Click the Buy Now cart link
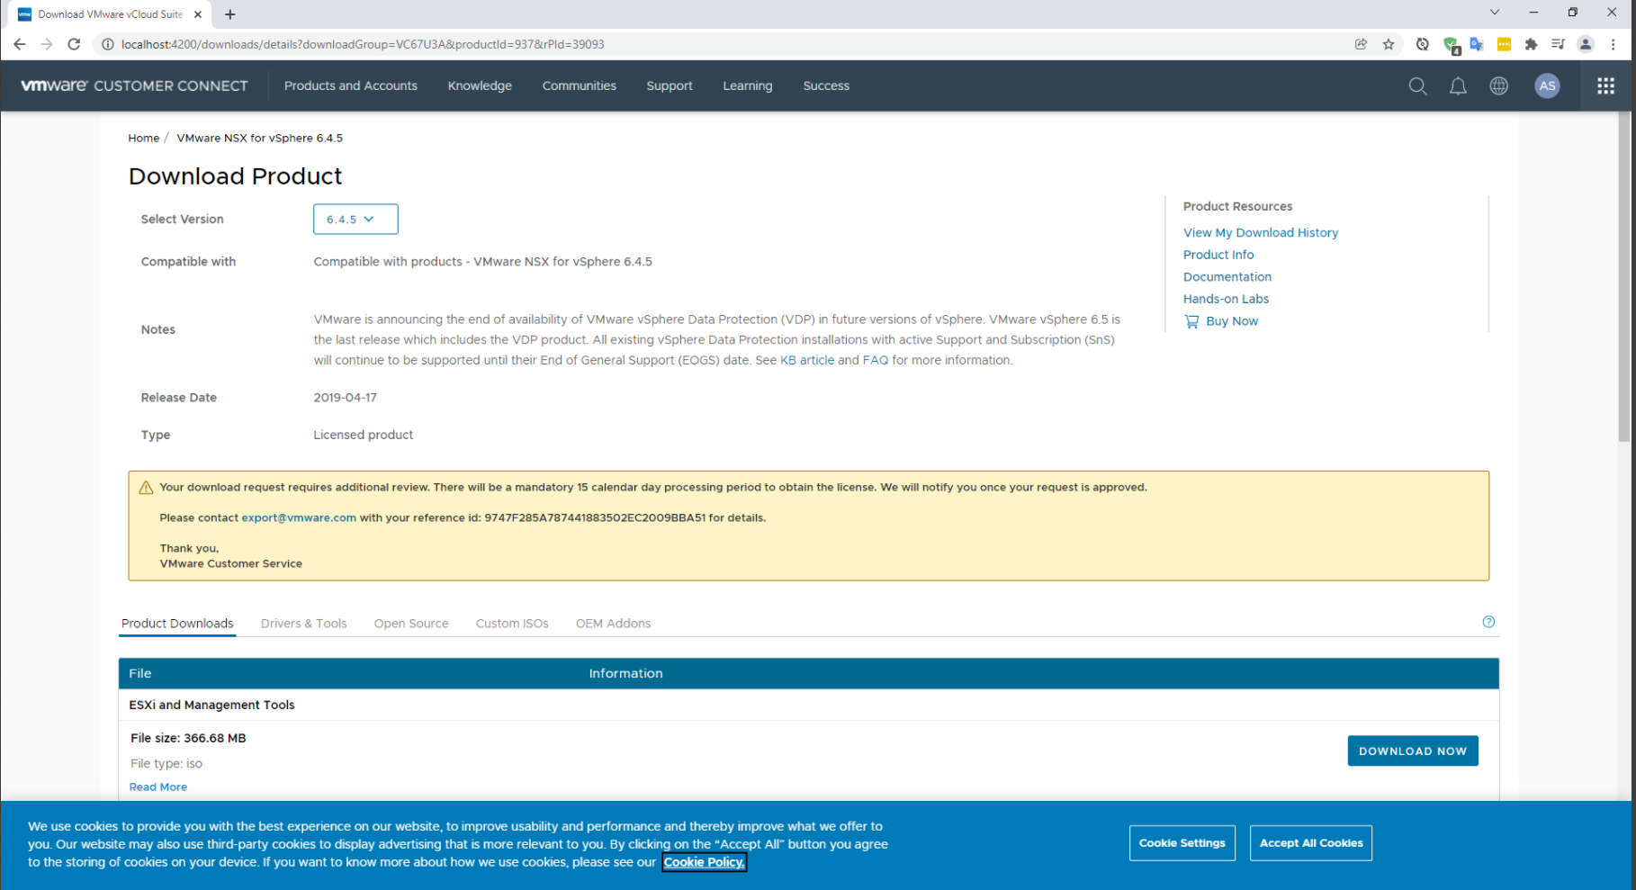The image size is (1636, 890). click(x=1221, y=321)
